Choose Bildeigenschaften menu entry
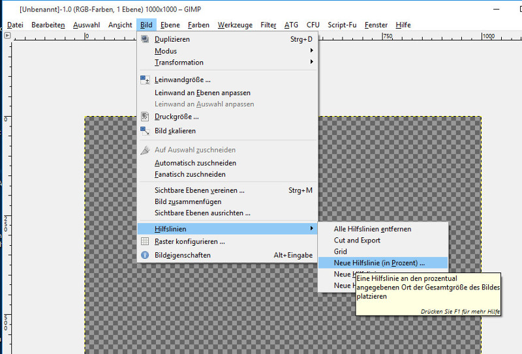Image resolution: width=522 pixels, height=354 pixels. pos(227,255)
